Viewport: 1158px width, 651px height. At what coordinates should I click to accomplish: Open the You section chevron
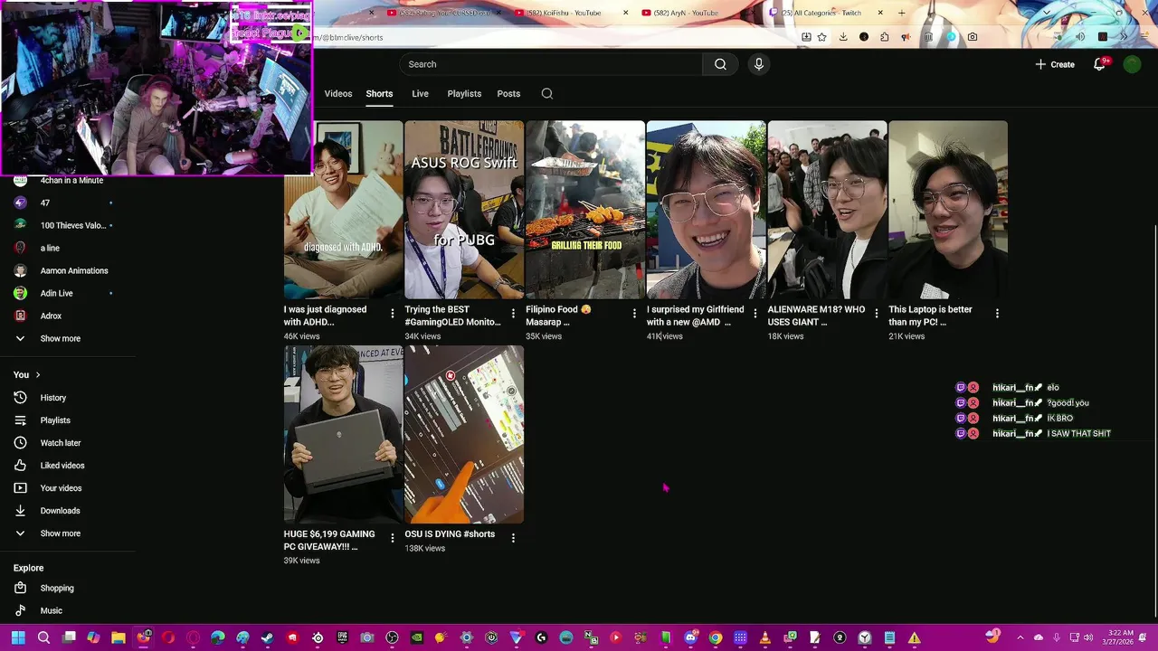38,374
